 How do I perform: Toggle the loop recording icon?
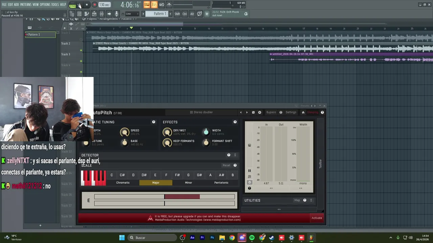[x=162, y=4]
